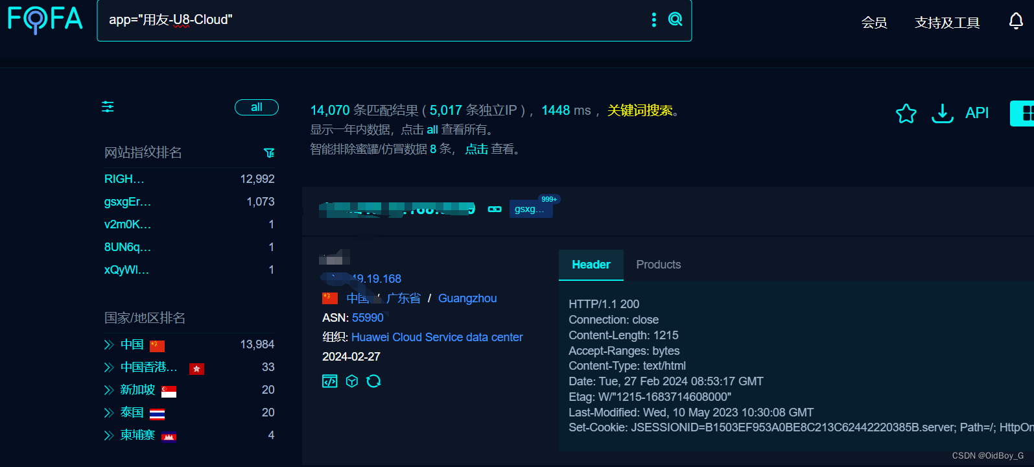Click the 柬埔寨 country name link

coord(137,435)
